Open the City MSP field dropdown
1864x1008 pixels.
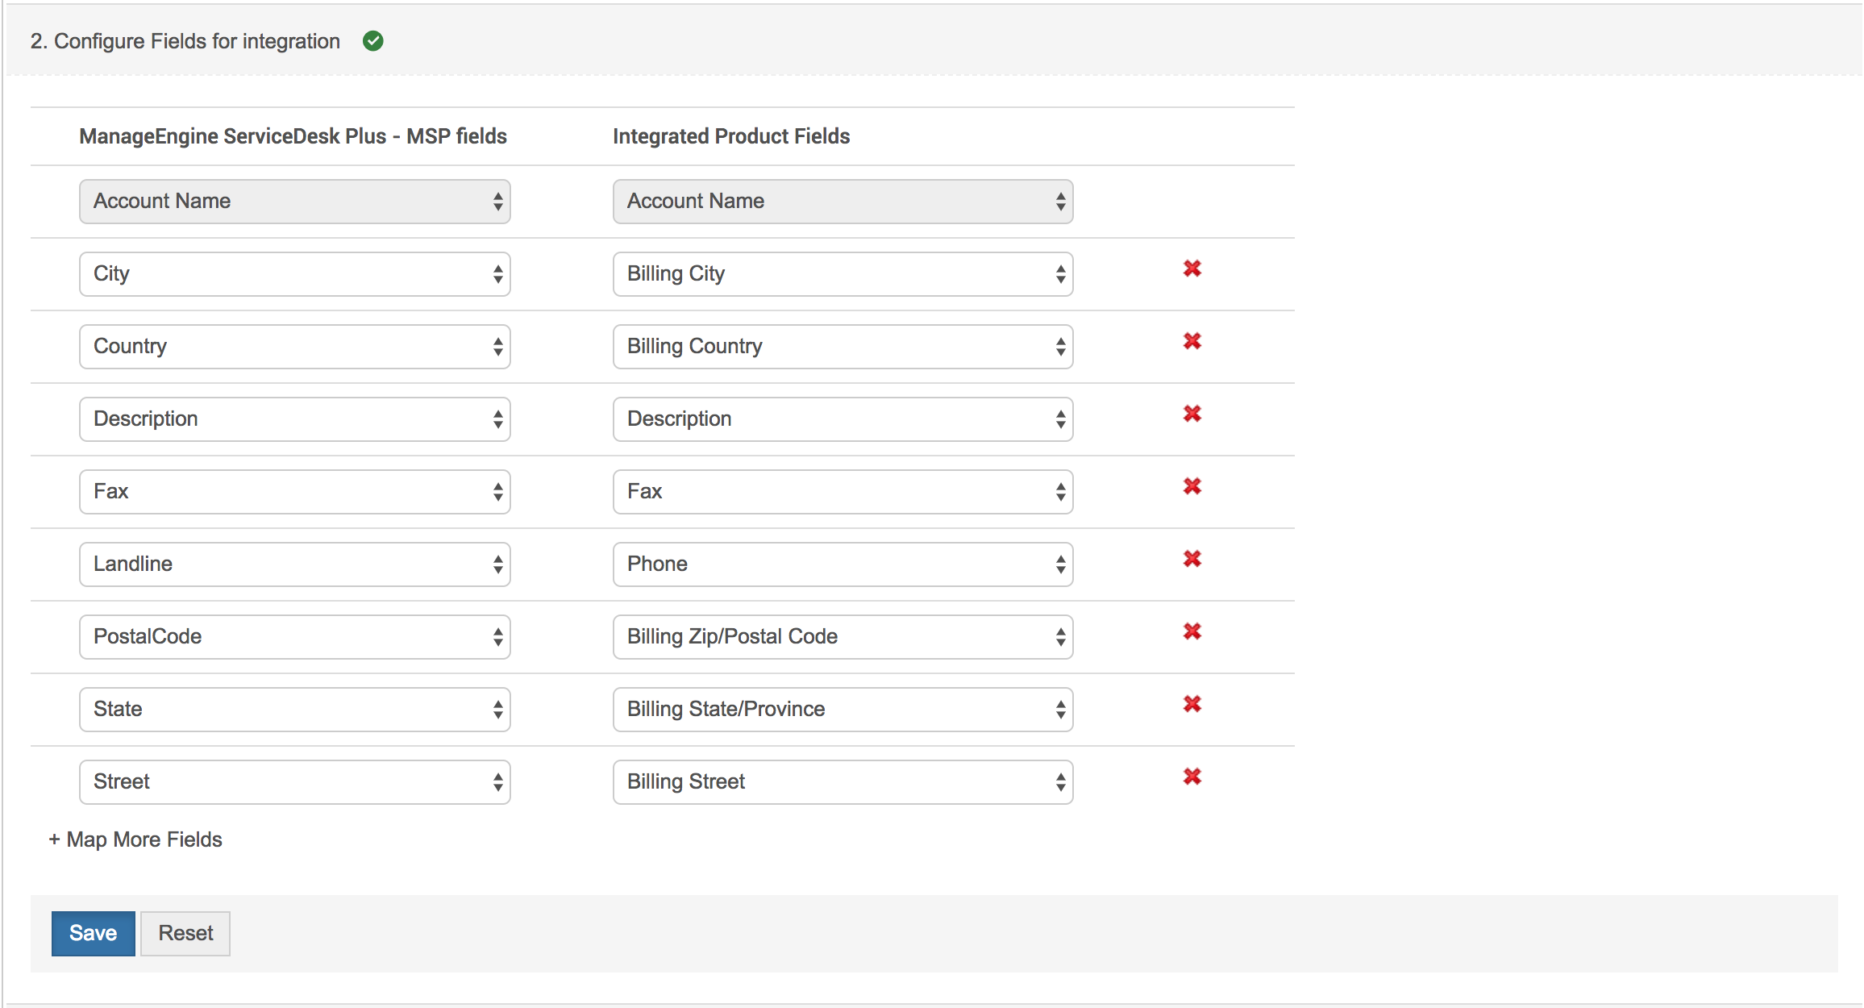tap(294, 274)
